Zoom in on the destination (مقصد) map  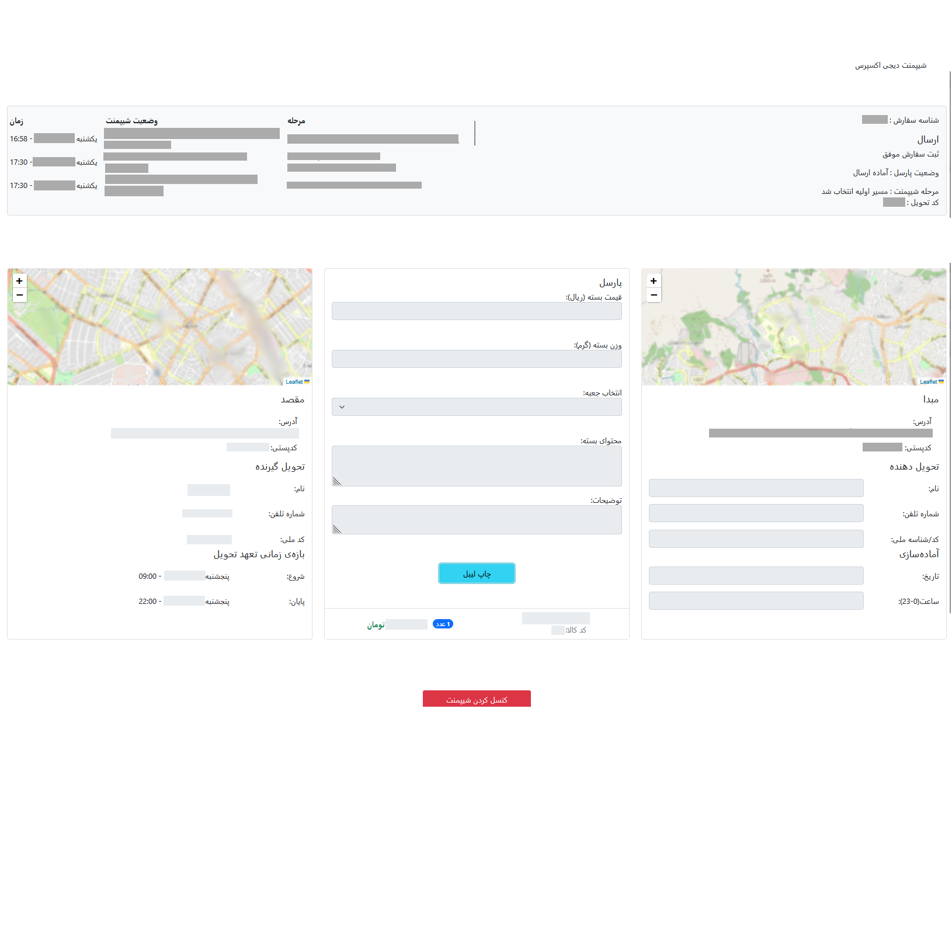(19, 281)
